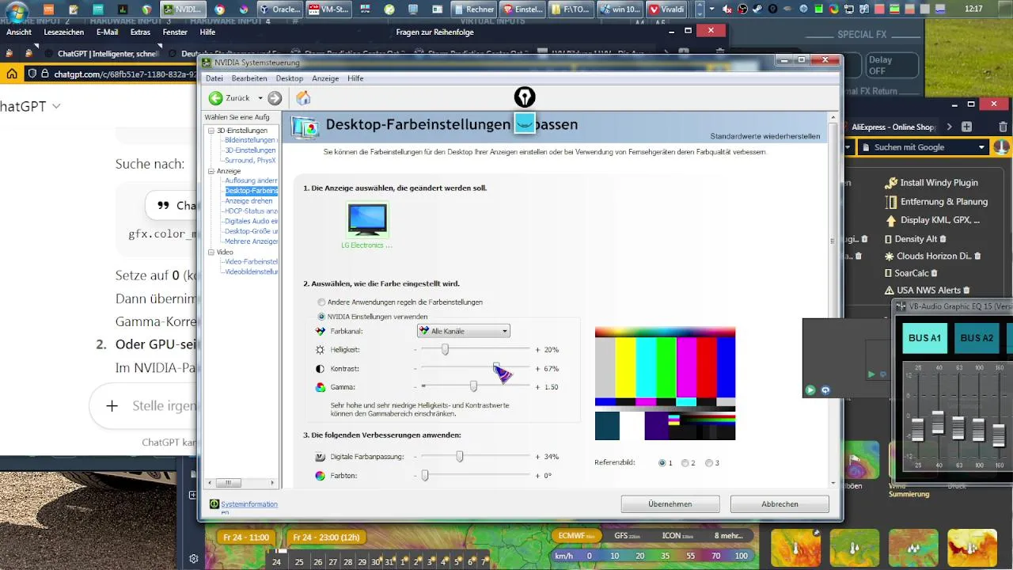The image size is (1013, 570).
Task: Choose the GFS weather model
Action: (626, 536)
